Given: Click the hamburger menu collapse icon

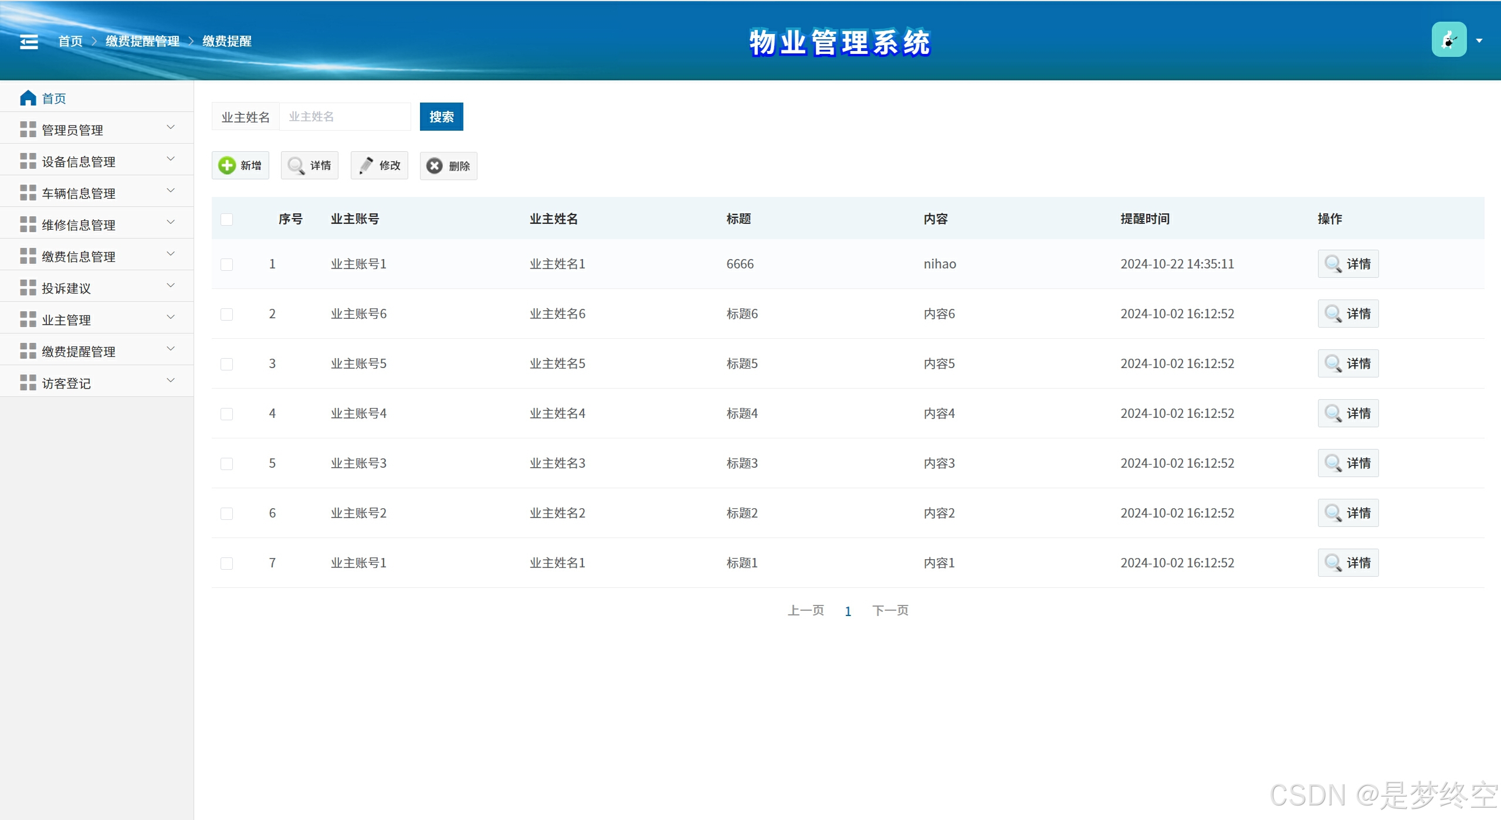Looking at the screenshot, I should [29, 42].
